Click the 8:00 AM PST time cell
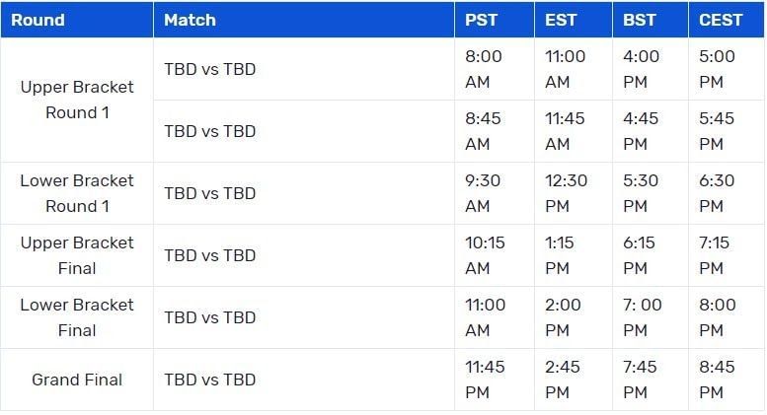The width and height of the screenshot is (767, 415). [484, 69]
